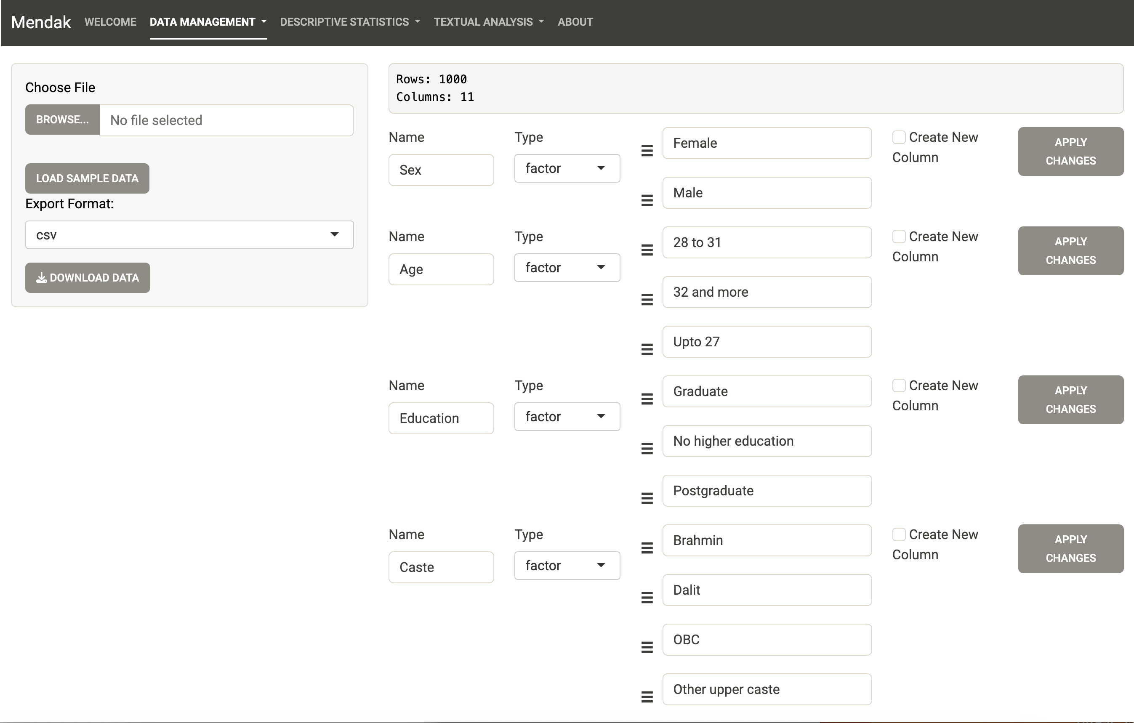Edit the OBC level field
This screenshot has width=1134, height=723.
[x=767, y=640]
